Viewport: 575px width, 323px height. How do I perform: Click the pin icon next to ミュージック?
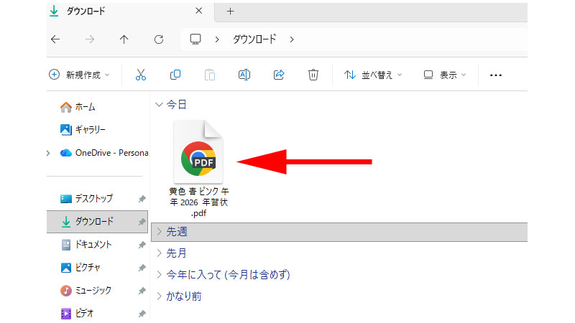tap(142, 291)
